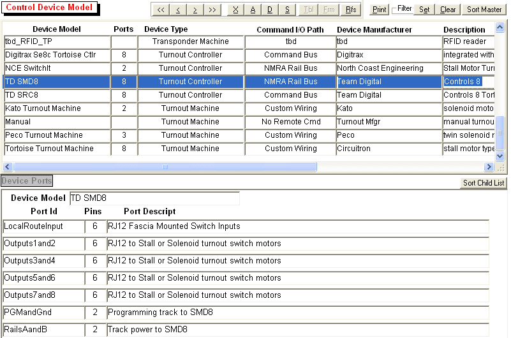Viewport: 511px width, 338px height.
Task: Click the D toolbar button
Action: pyautogui.click(x=270, y=10)
